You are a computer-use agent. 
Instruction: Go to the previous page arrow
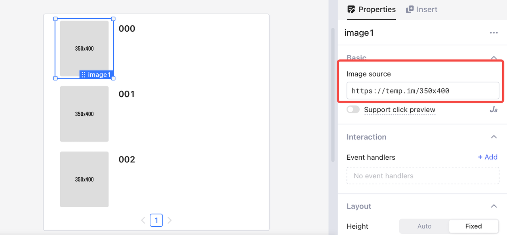click(143, 220)
